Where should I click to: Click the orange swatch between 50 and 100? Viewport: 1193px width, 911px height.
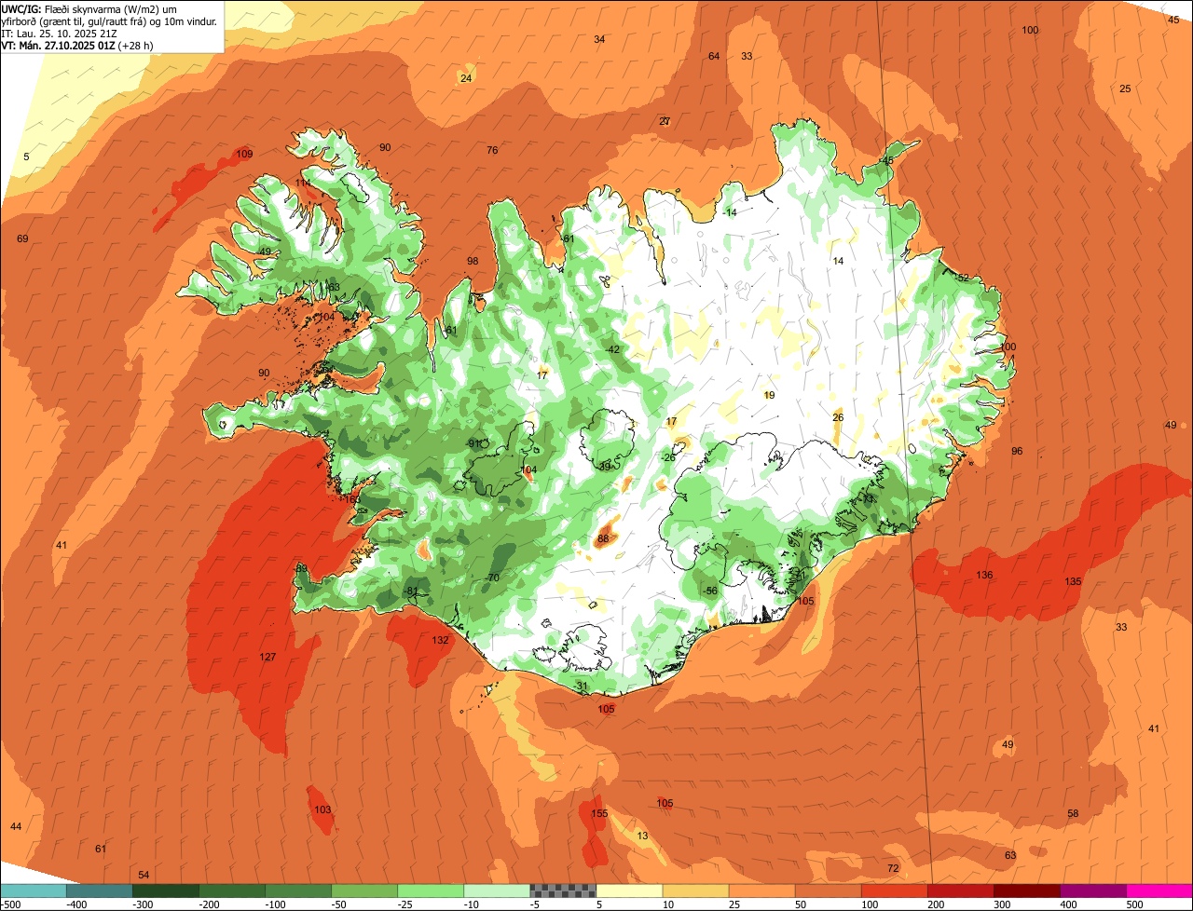[x=828, y=891]
